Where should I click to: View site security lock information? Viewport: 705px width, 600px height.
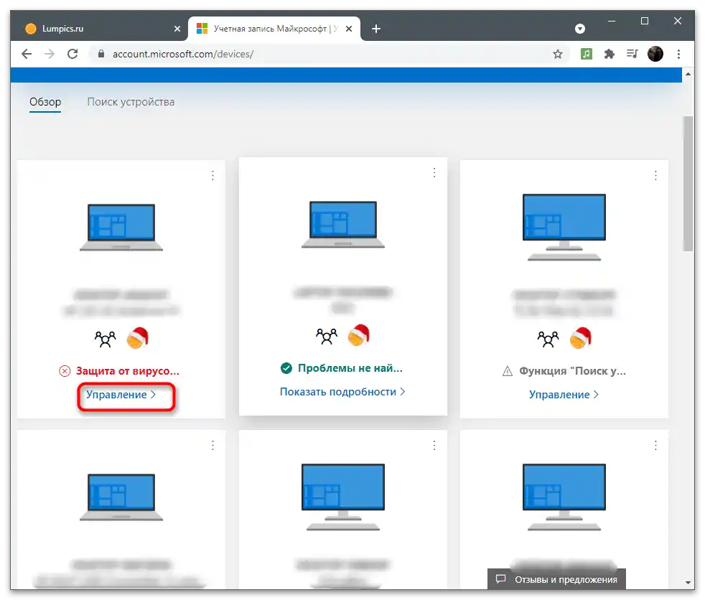point(101,54)
